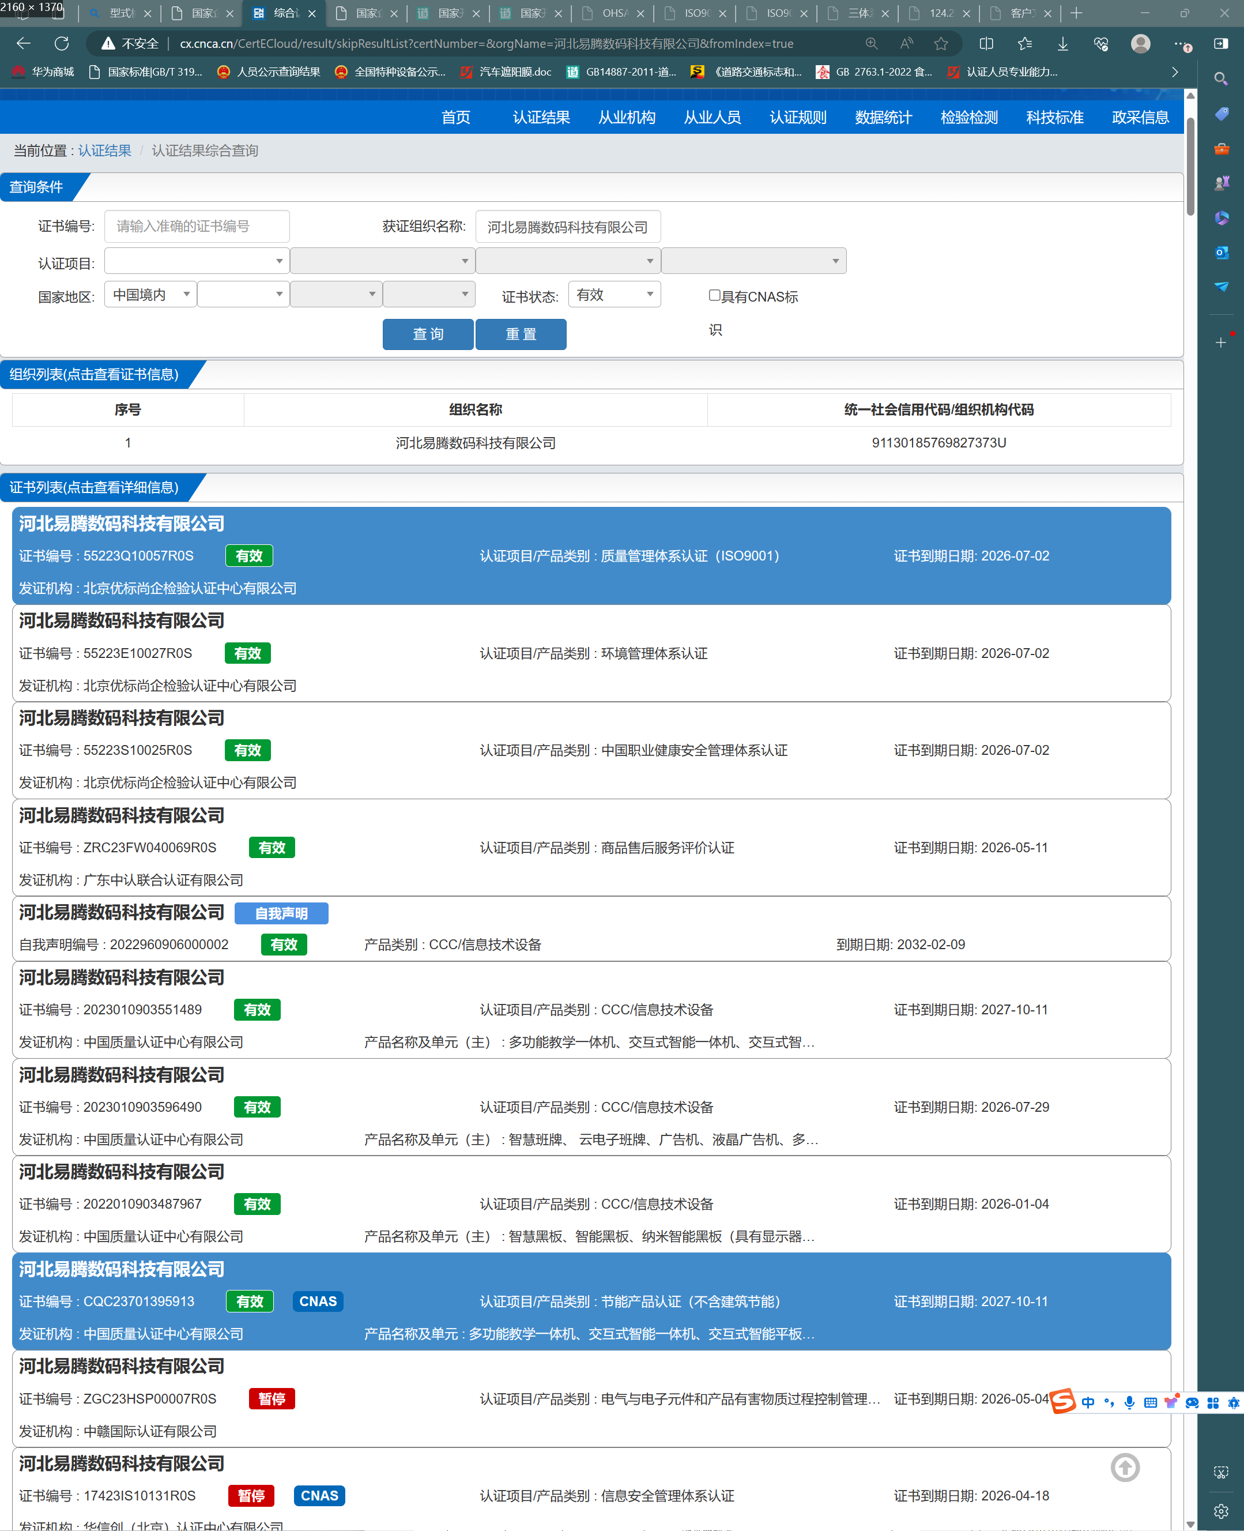The height and width of the screenshot is (1531, 1244).
Task: Click the scrollbar down arrow
Action: (1190, 1524)
